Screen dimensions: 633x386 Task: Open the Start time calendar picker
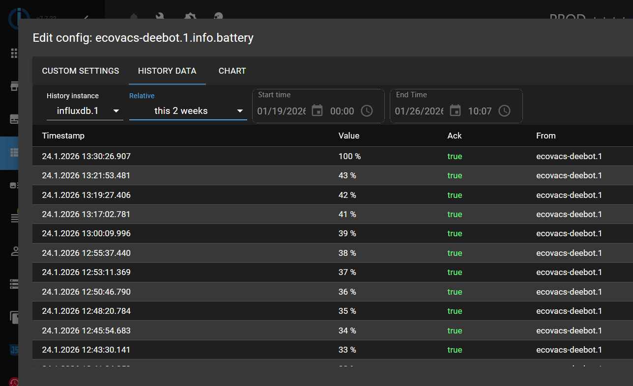(317, 111)
